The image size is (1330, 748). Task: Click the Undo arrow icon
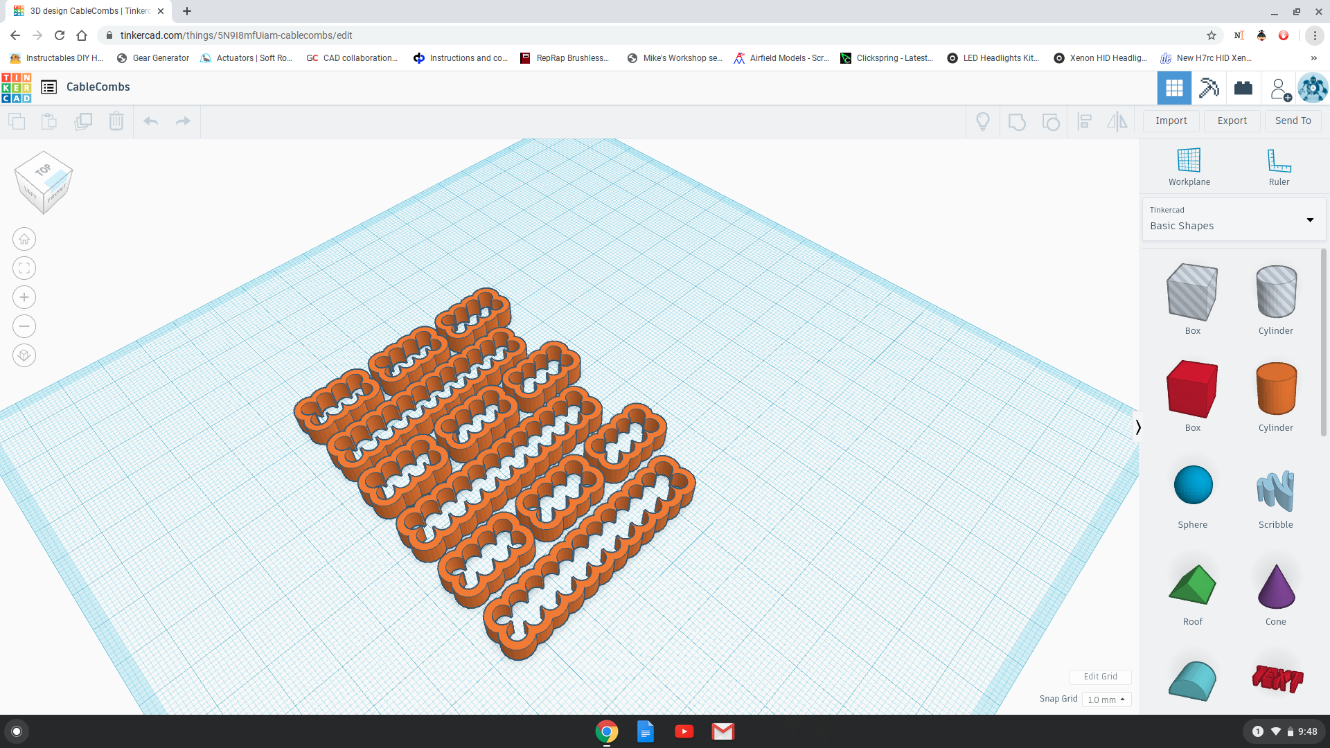[x=151, y=121]
